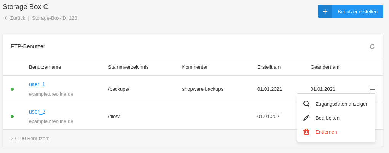The height and width of the screenshot is (153, 389).
Task: Click the back chevron arrow icon
Action: point(6,18)
